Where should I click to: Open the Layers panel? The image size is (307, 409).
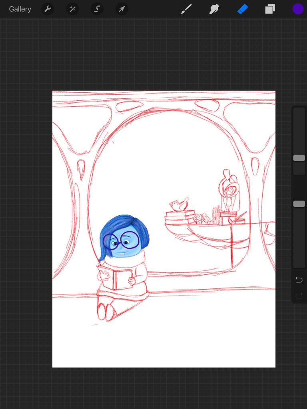tap(270, 9)
